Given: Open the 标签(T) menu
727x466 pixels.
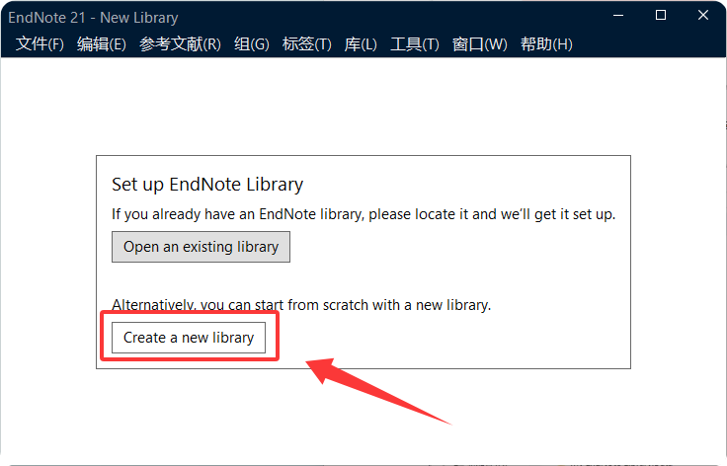Looking at the screenshot, I should coord(307,44).
